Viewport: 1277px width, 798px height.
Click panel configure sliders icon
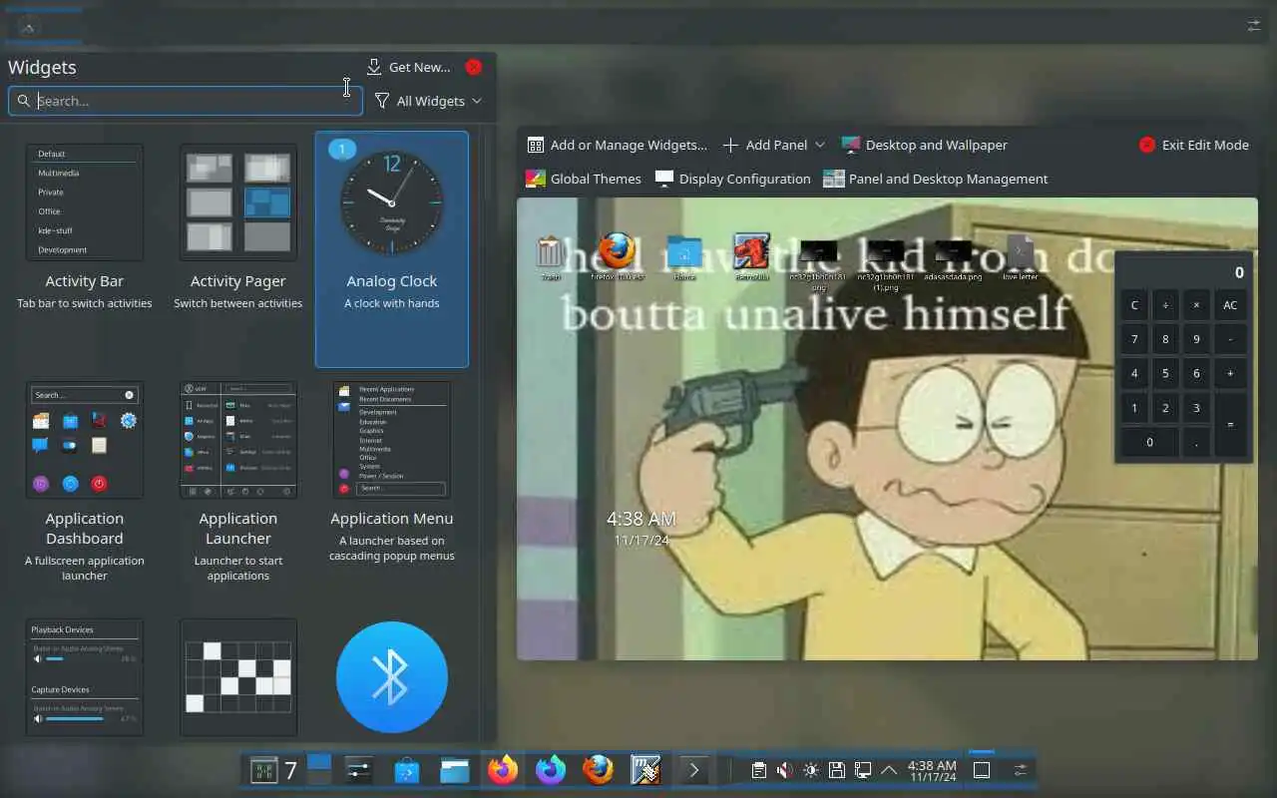point(1021,770)
